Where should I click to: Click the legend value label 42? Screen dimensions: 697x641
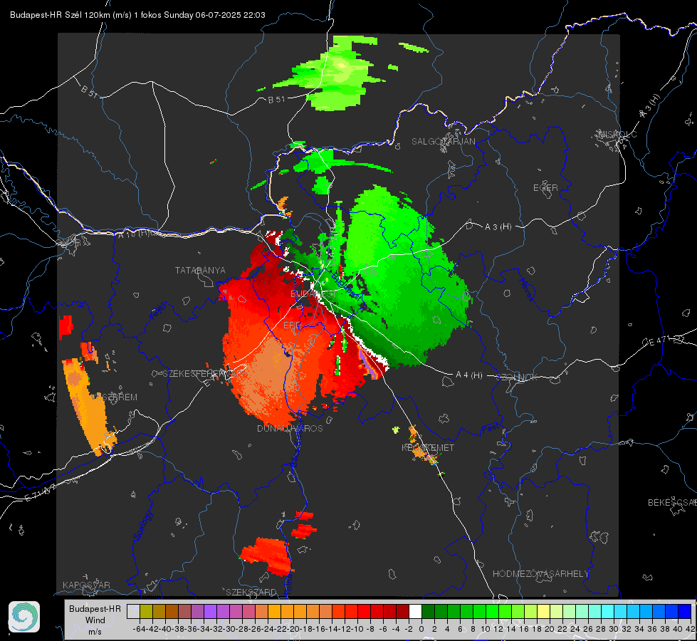pyautogui.click(x=691, y=629)
